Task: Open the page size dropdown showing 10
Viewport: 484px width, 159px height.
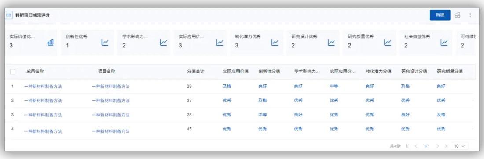Action: (x=459, y=146)
